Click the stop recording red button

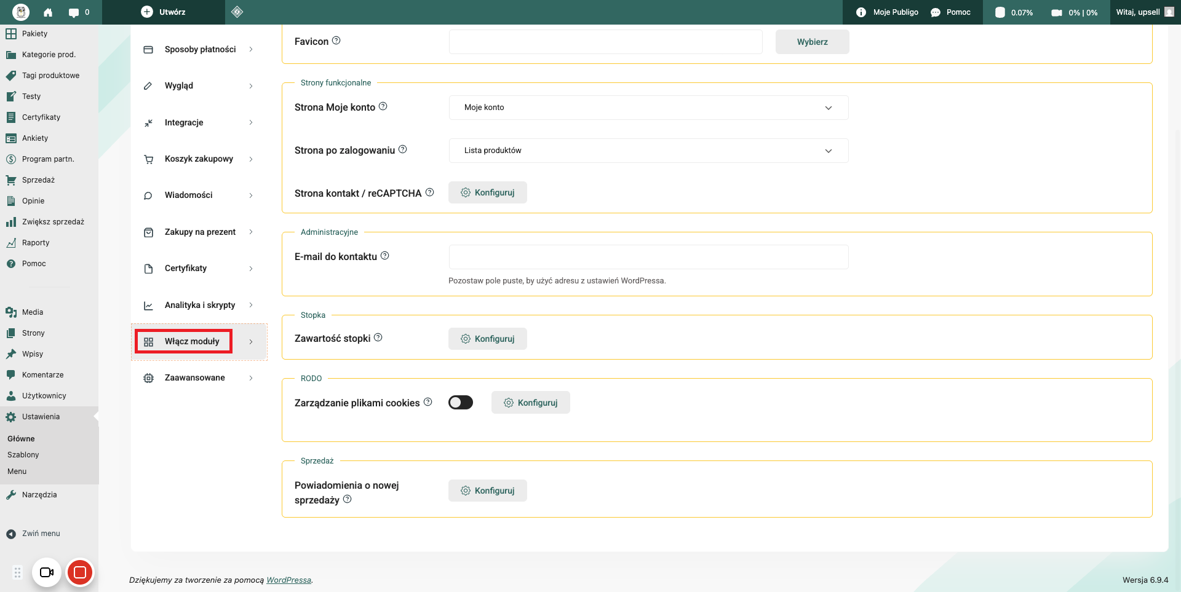pos(79,572)
